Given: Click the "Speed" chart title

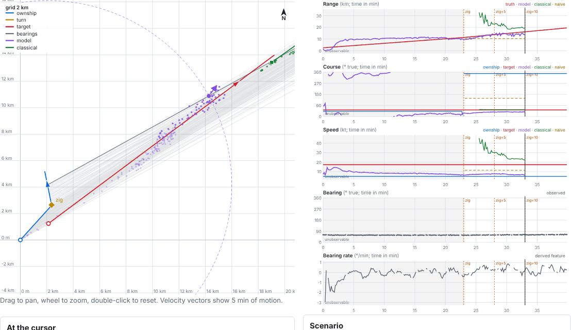Looking at the screenshot, I should [331, 129].
